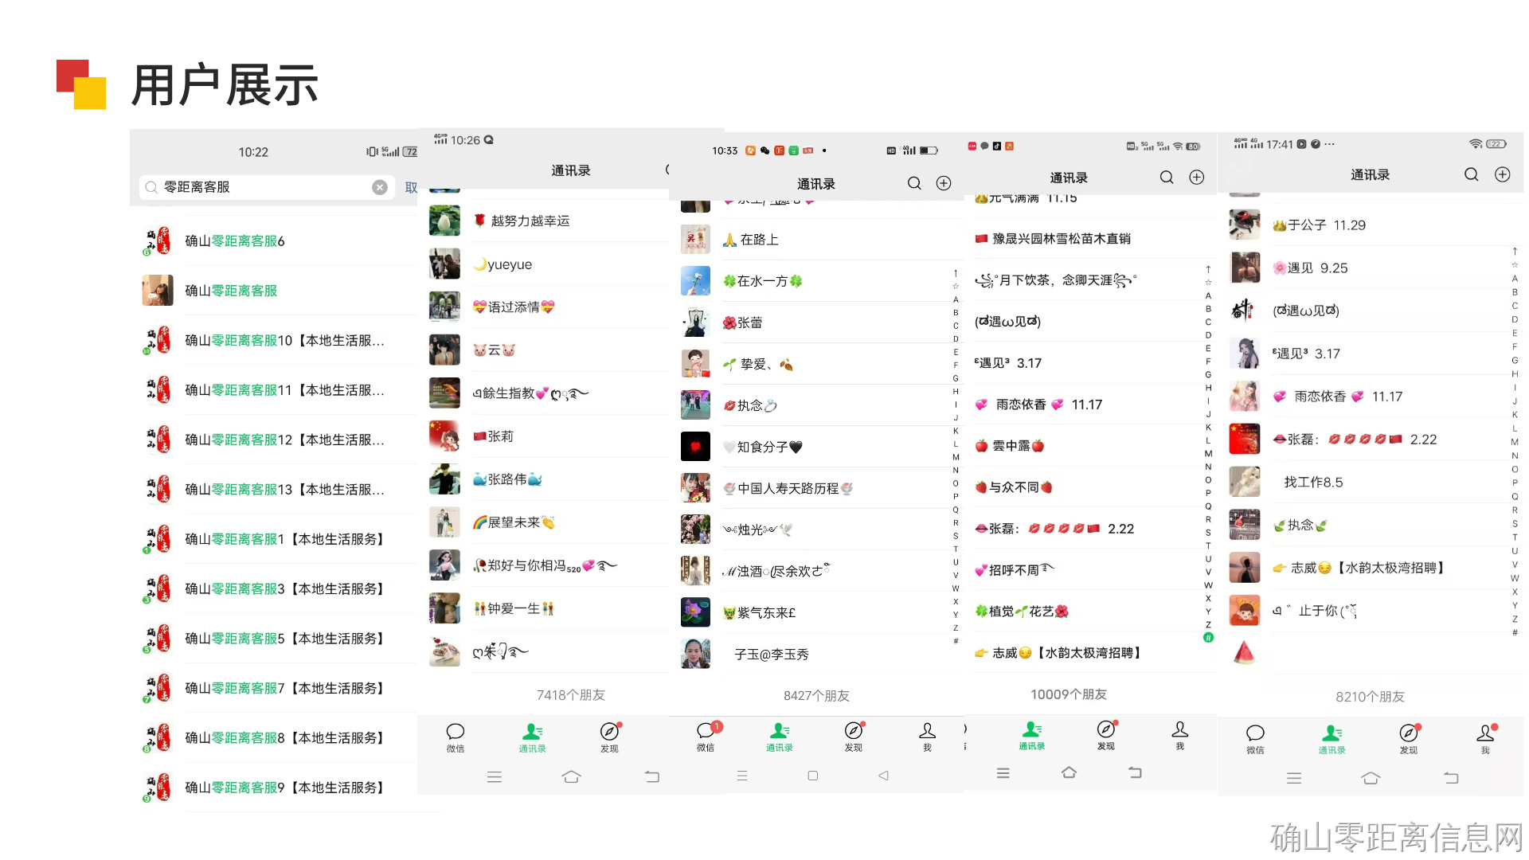Tap Android home button in the 8210个朋友 phone

(1371, 778)
